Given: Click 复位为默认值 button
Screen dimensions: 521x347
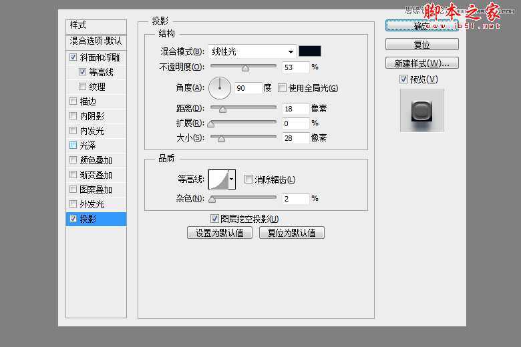Looking at the screenshot, I should point(291,233).
